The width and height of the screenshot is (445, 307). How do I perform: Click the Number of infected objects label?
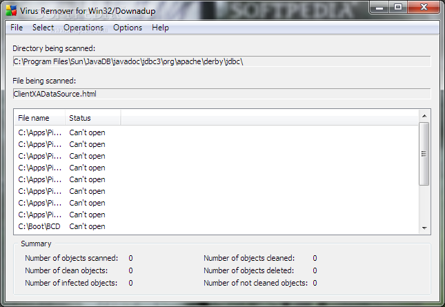tap(71, 283)
